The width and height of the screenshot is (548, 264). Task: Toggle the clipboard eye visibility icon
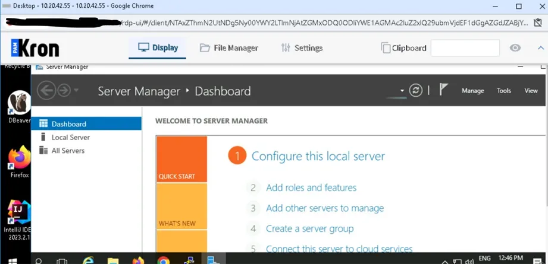click(x=515, y=48)
